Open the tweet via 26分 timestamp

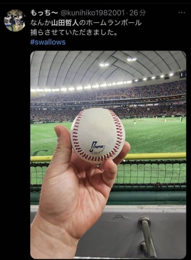pyautogui.click(x=138, y=13)
